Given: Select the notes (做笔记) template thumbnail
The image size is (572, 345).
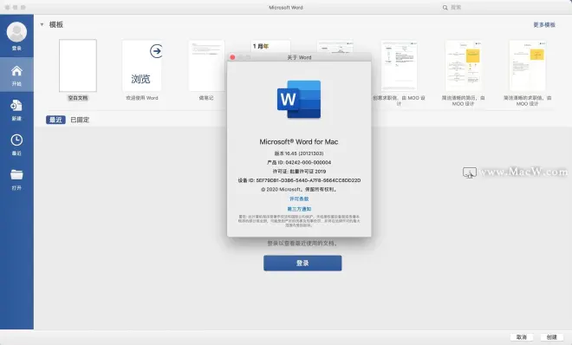Looking at the screenshot, I should coord(206,66).
